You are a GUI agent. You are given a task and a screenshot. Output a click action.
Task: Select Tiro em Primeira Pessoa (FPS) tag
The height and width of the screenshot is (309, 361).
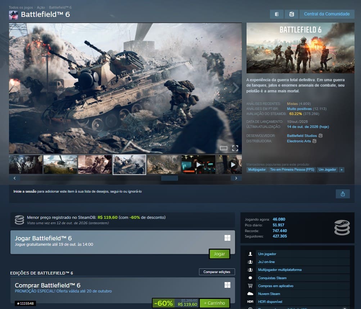[x=292, y=170]
